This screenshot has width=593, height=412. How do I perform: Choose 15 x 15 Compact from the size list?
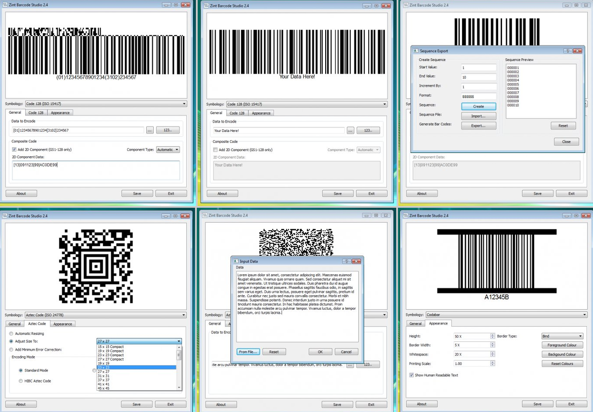136,347
